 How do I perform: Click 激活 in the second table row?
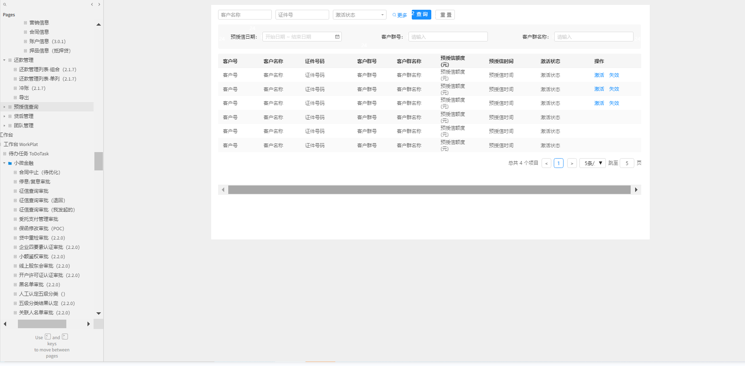pos(599,89)
